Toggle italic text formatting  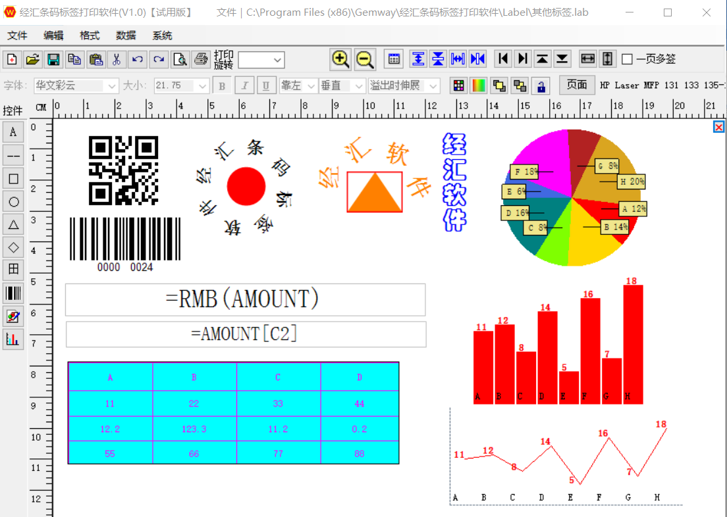[244, 86]
